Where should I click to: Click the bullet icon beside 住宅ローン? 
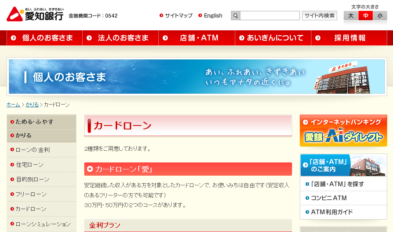(12, 164)
